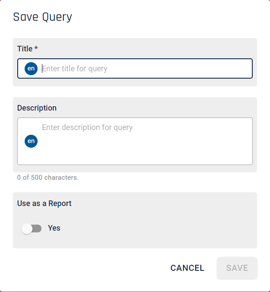Click the 'Yes' label beside the switch
270x292 pixels.
(54, 228)
